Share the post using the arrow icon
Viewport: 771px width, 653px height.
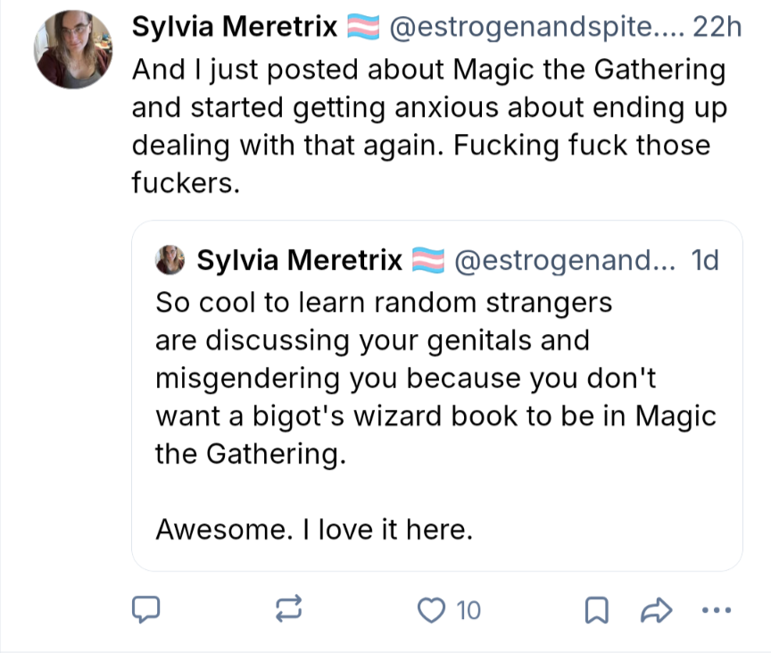[657, 610]
